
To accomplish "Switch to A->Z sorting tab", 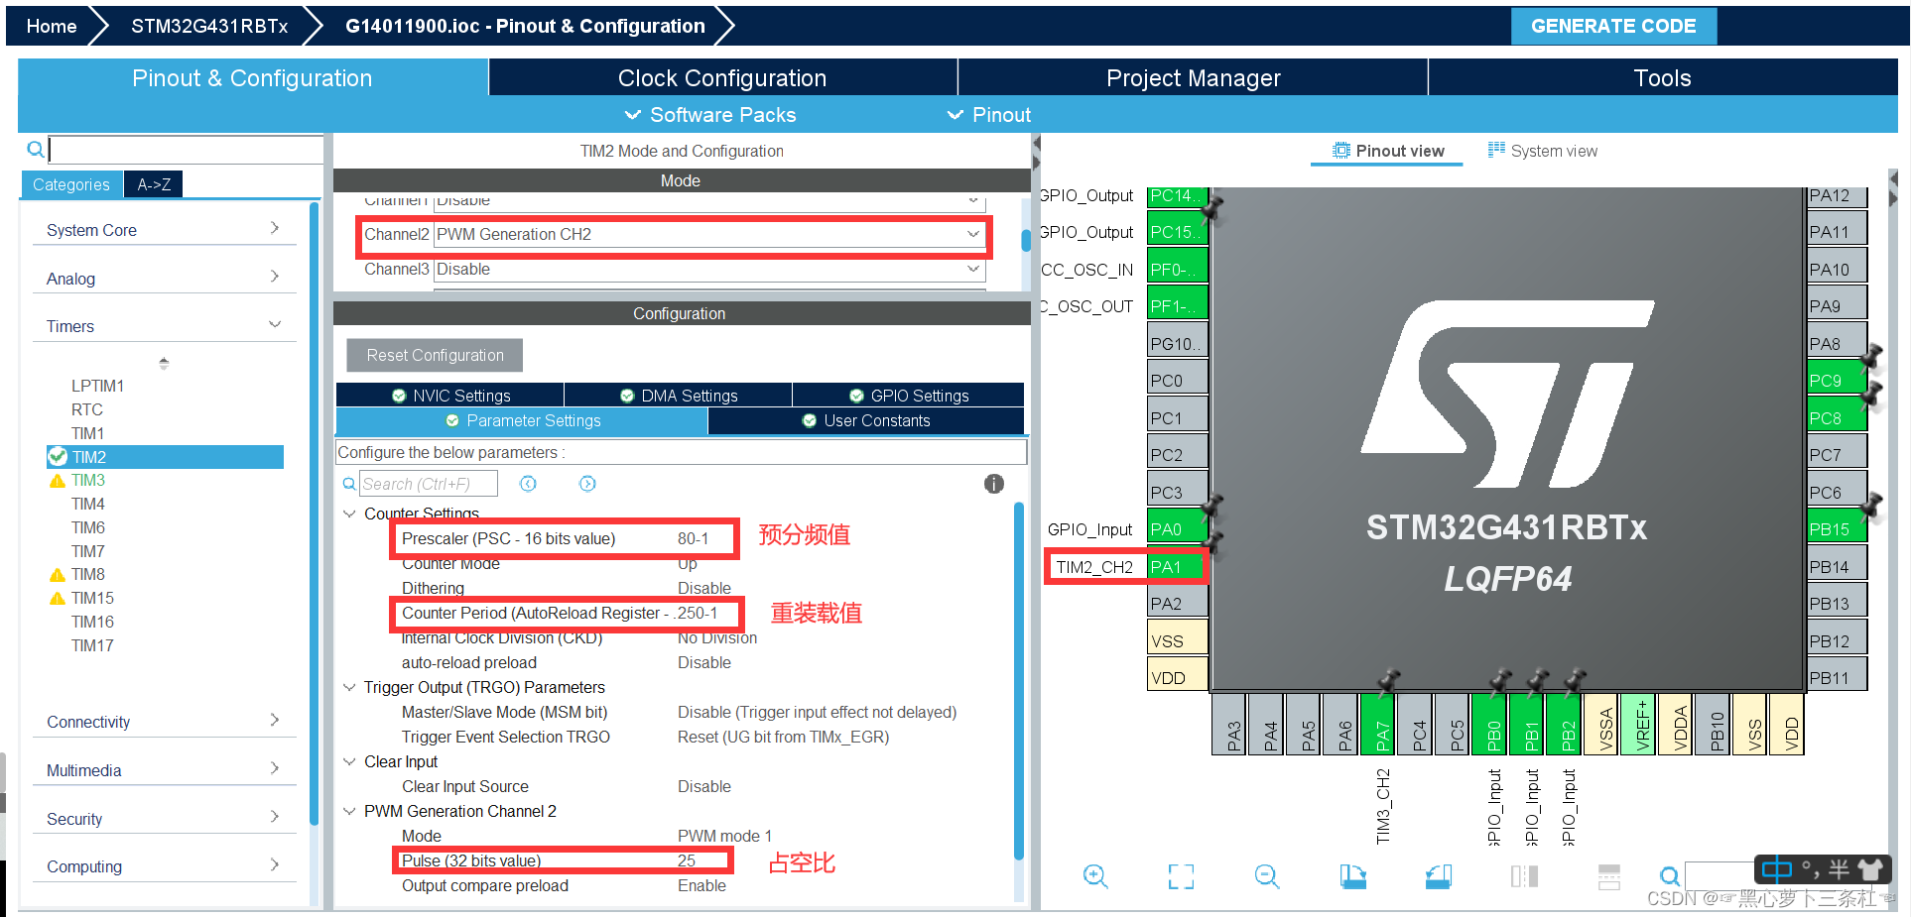I will point(154,184).
